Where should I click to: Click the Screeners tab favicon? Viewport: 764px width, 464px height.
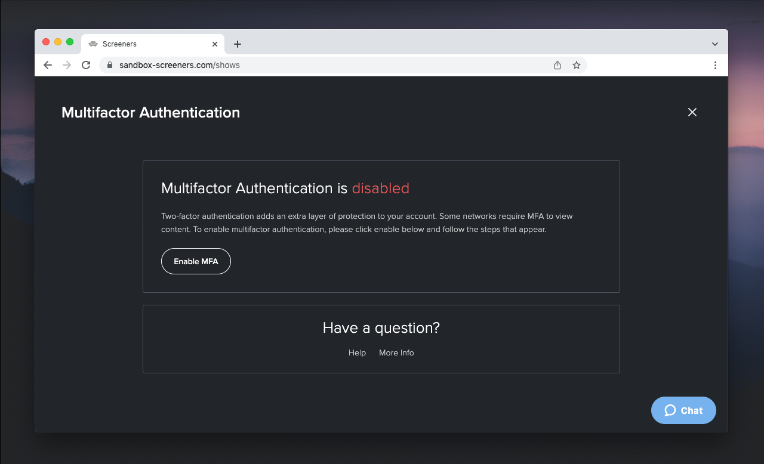(93, 44)
